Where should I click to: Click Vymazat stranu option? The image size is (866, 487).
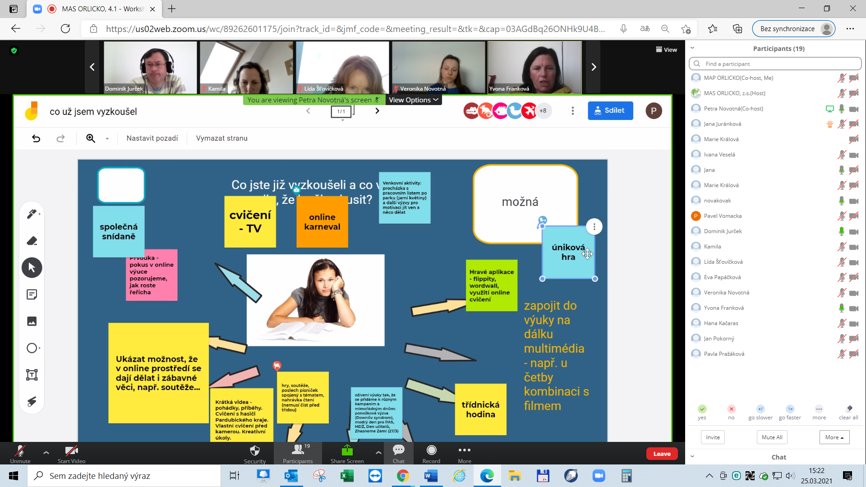point(221,138)
